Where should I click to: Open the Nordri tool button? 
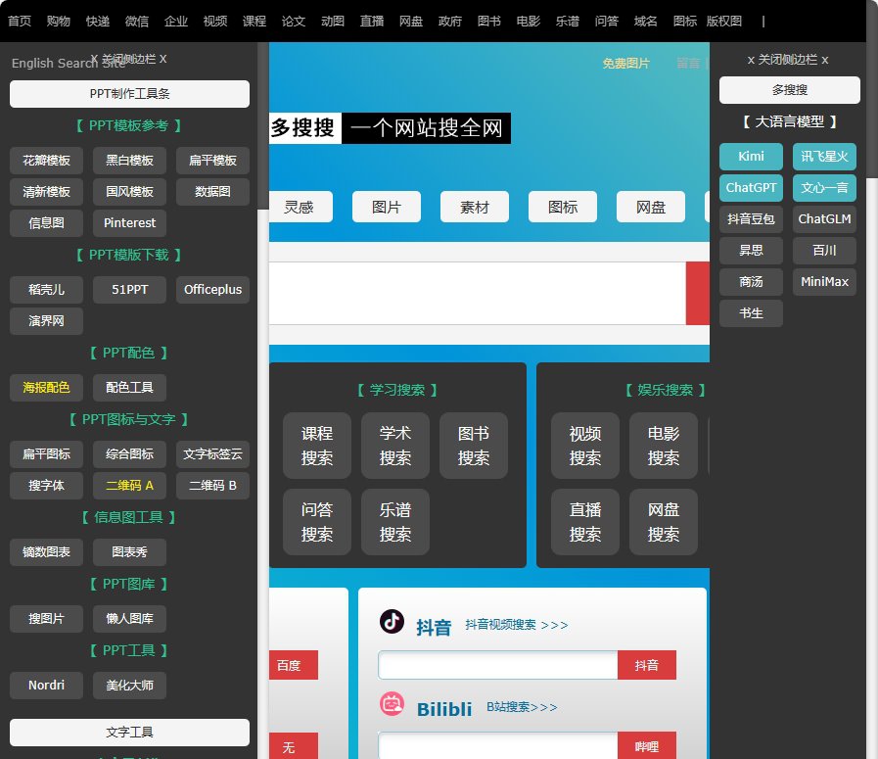46,686
